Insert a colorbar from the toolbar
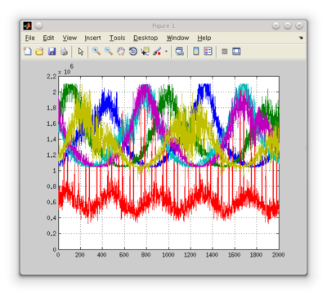This screenshot has width=327, height=295. click(x=196, y=51)
